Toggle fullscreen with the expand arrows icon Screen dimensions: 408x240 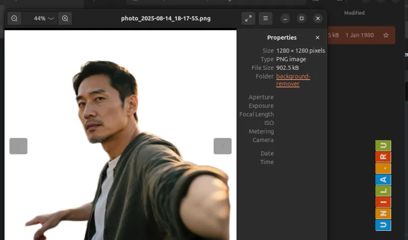point(248,18)
